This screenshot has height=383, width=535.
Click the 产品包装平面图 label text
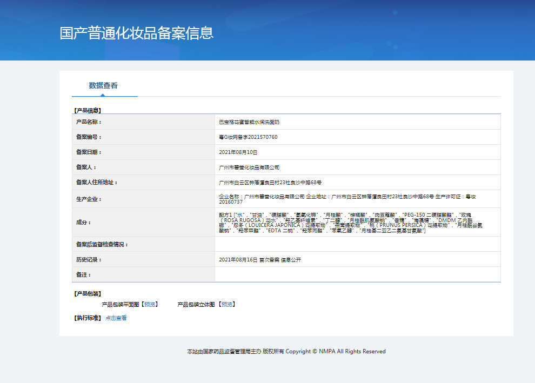[121, 305]
